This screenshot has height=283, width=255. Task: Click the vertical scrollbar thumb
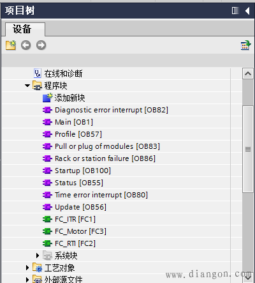[x=248, y=149]
